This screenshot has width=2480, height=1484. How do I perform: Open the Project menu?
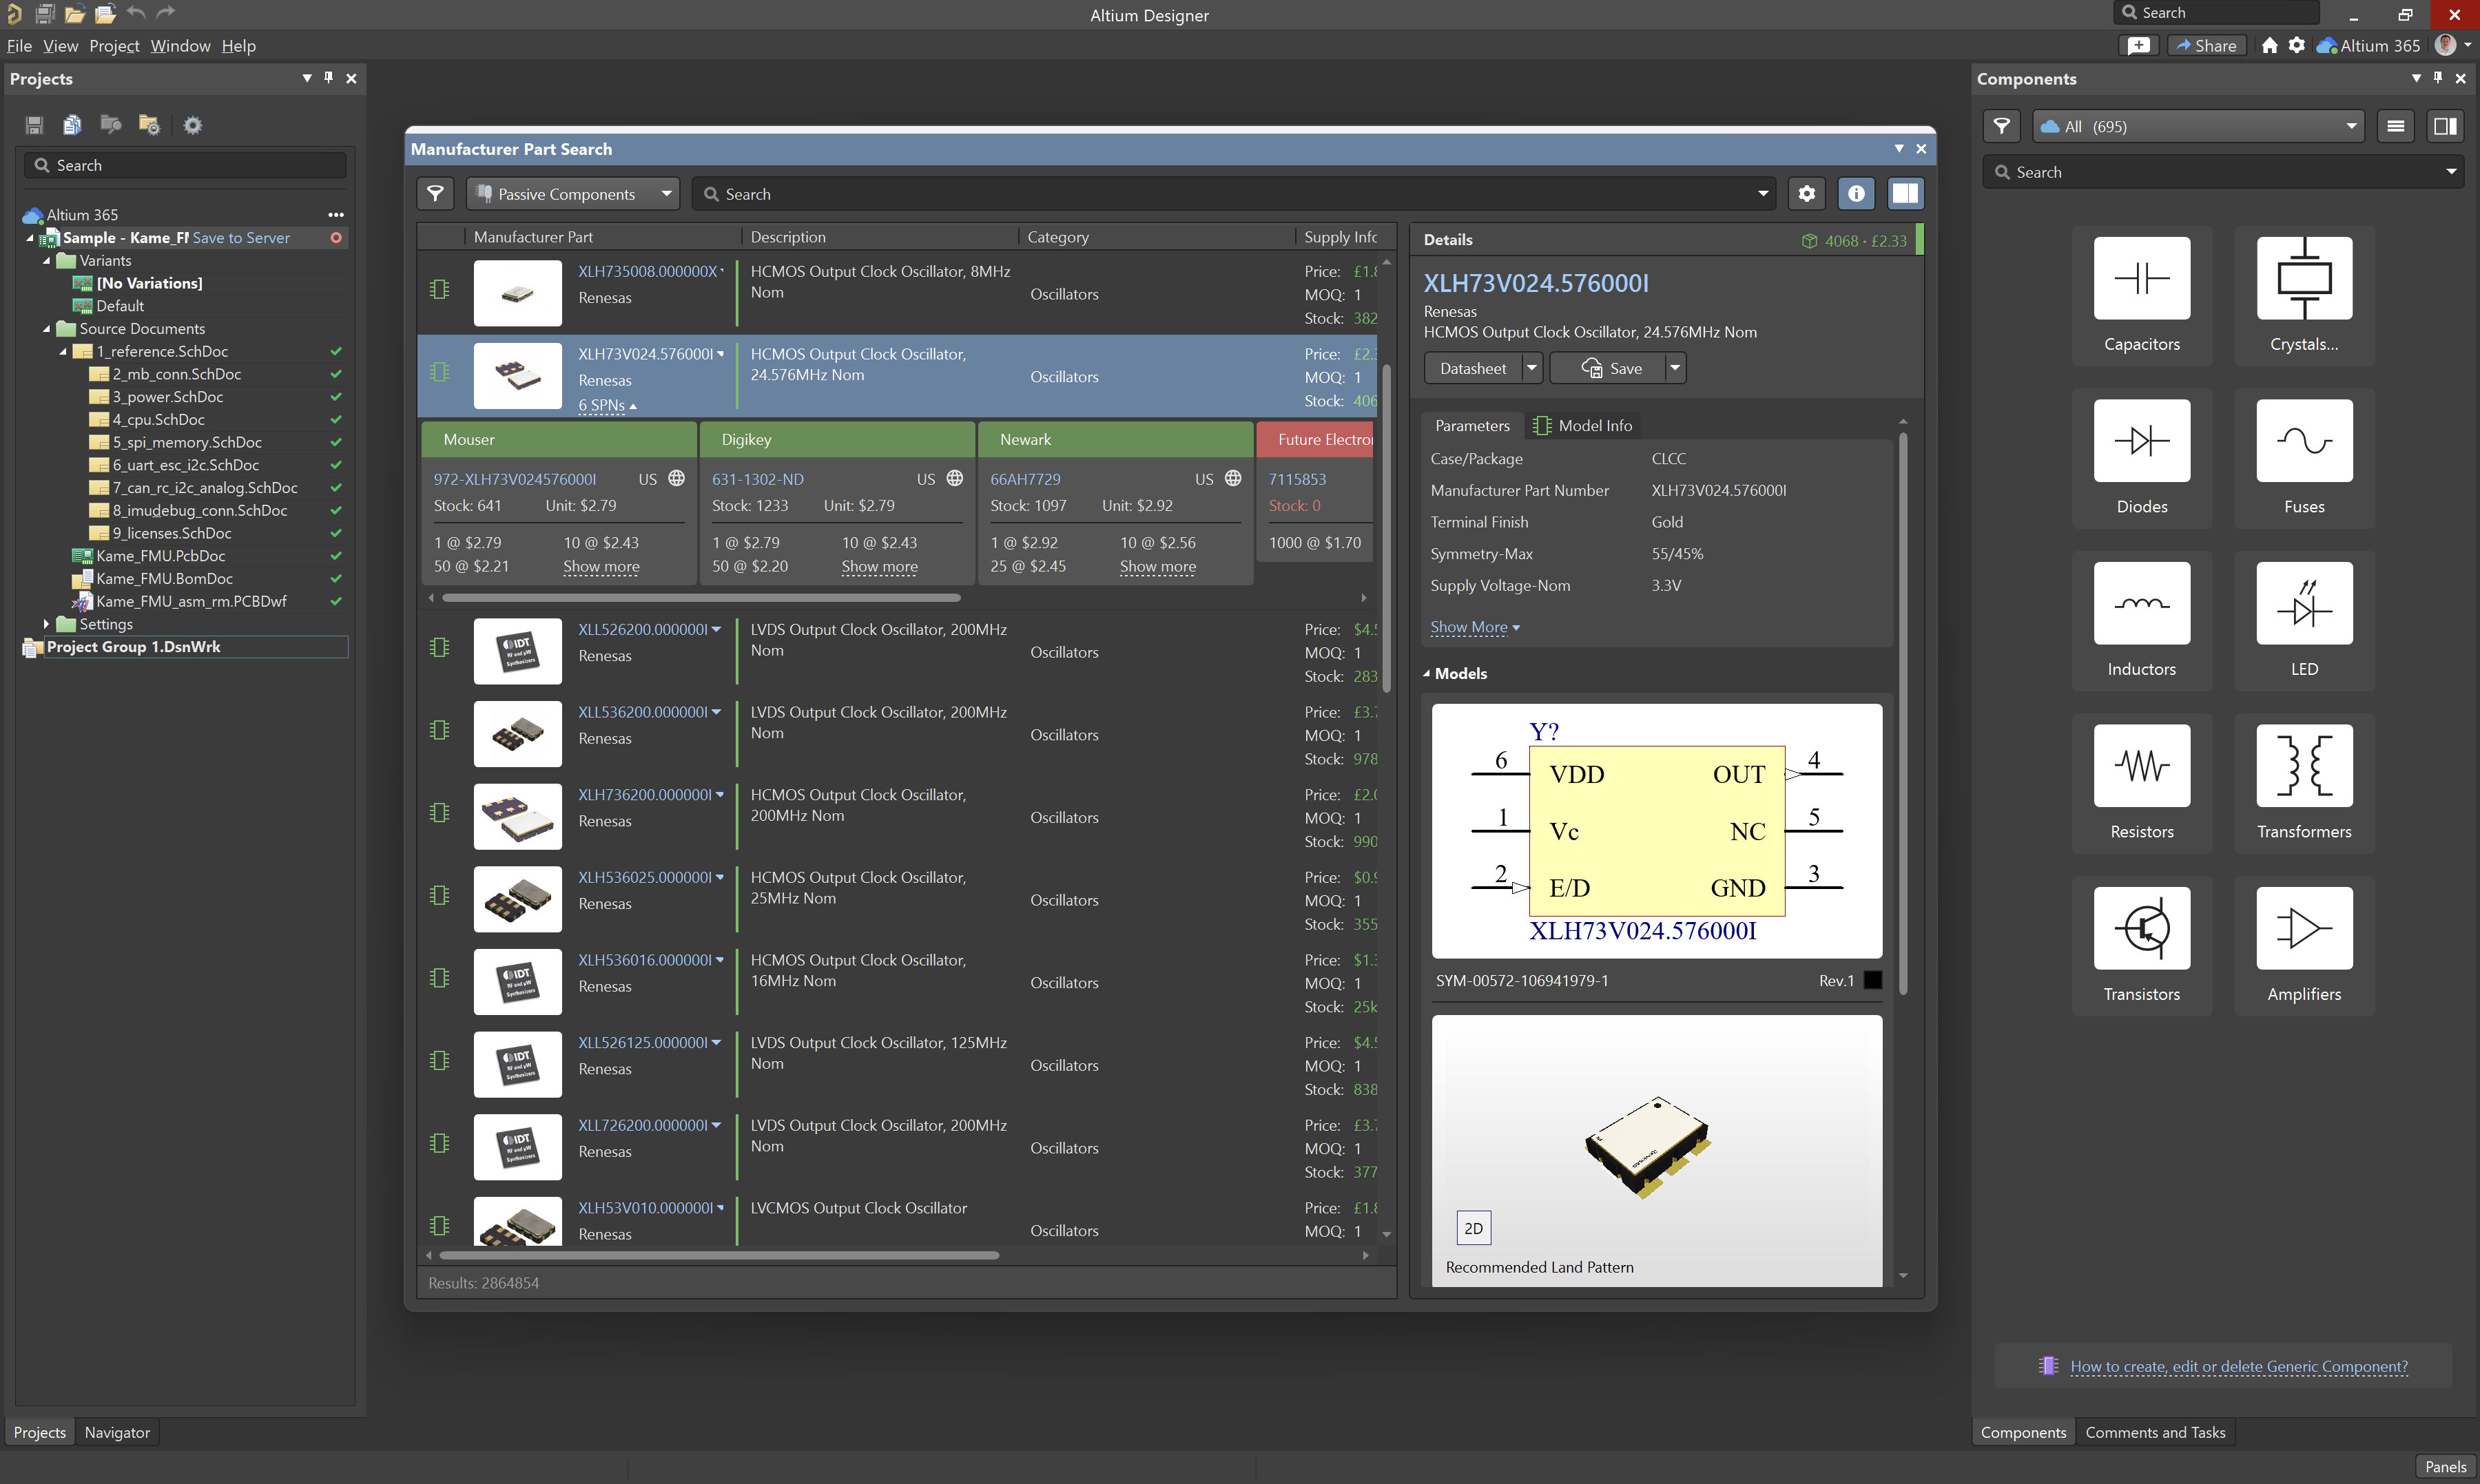pyautogui.click(x=114, y=46)
